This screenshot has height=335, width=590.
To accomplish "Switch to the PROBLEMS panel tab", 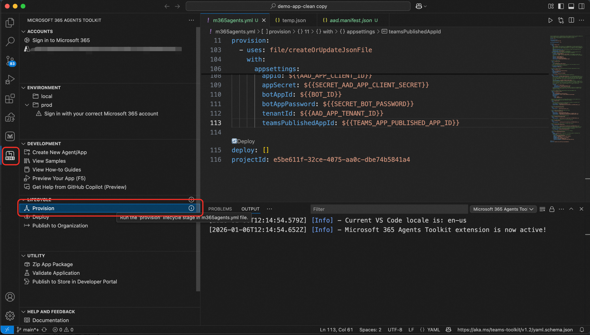I will [220, 209].
